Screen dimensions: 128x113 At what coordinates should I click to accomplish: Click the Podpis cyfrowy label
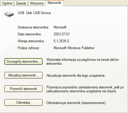pos(29,48)
